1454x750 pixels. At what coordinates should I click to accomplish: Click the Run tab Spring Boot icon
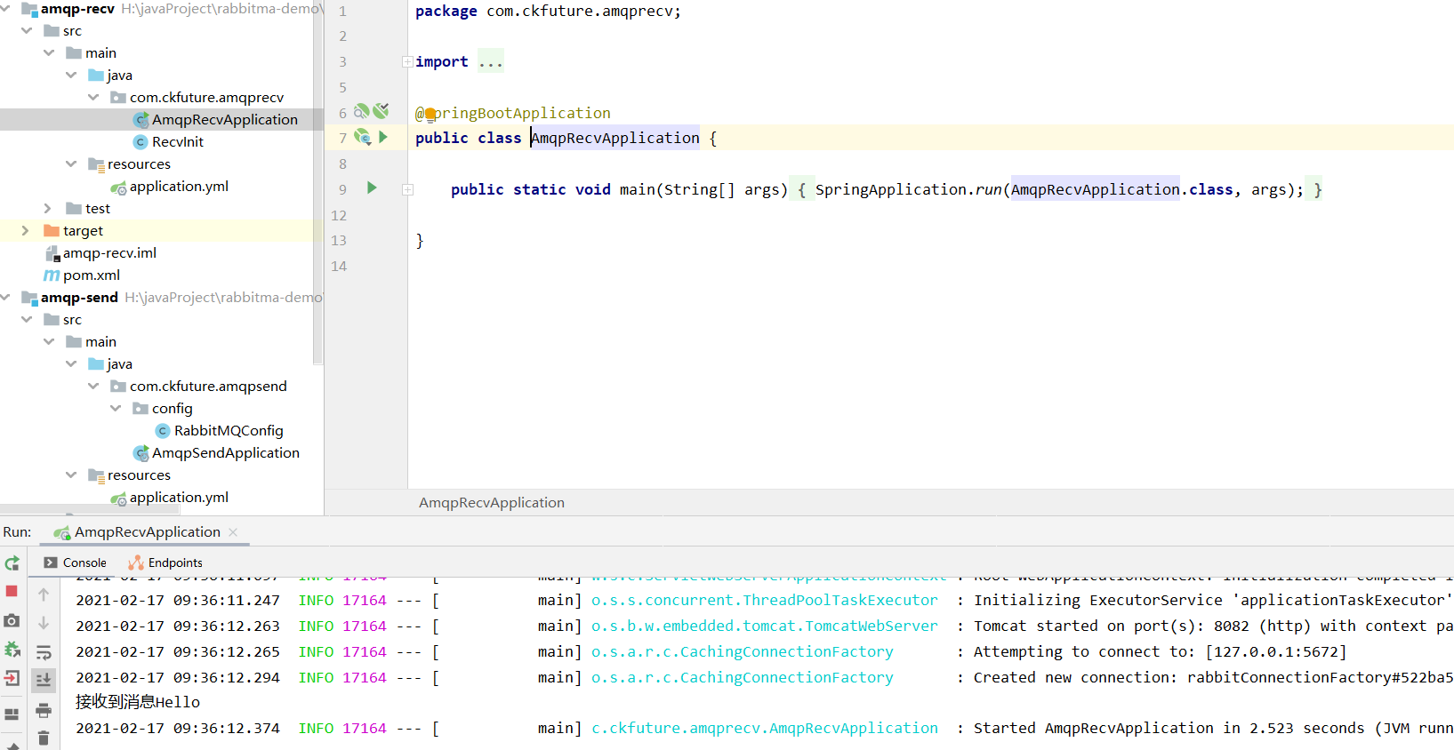pos(61,532)
